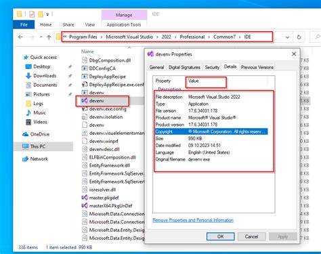Image resolution: width=321 pixels, height=254 pixels.
Task: Select the Date modified property row
Action: pos(211,146)
